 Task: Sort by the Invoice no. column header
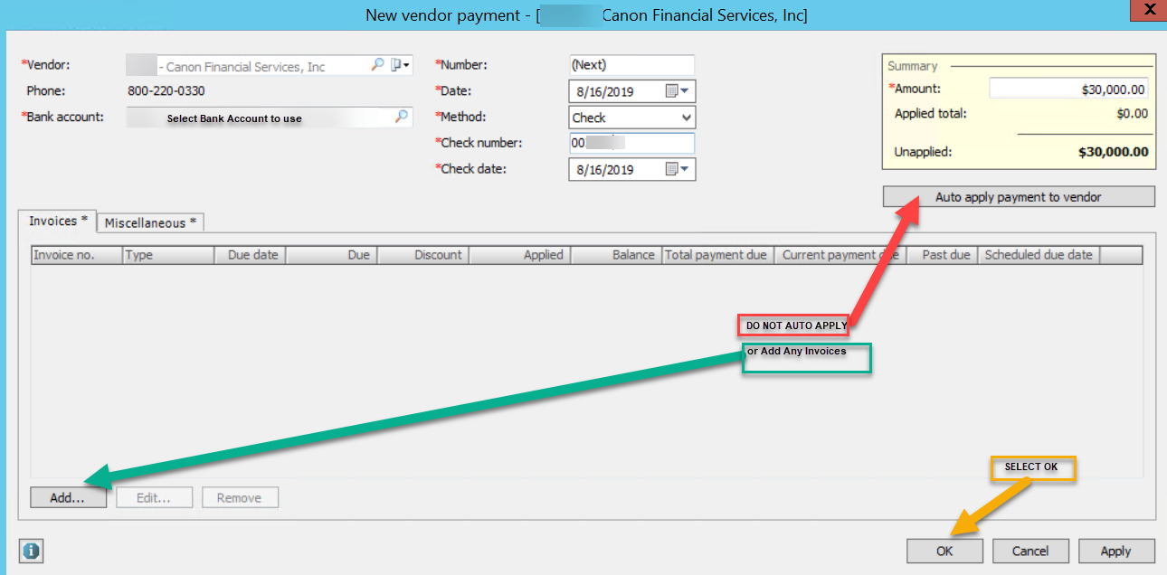[77, 255]
